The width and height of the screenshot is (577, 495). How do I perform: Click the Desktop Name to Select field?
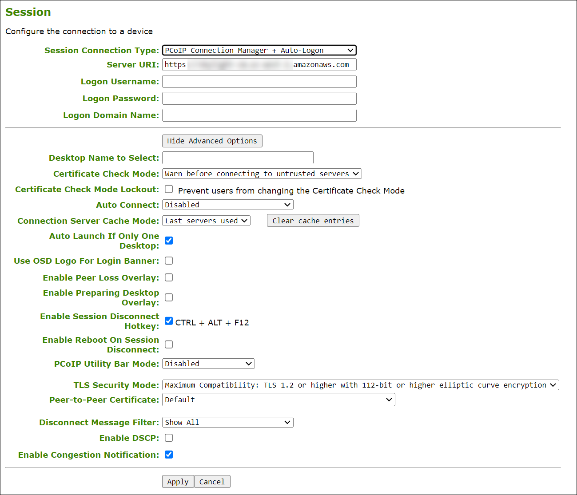click(238, 158)
